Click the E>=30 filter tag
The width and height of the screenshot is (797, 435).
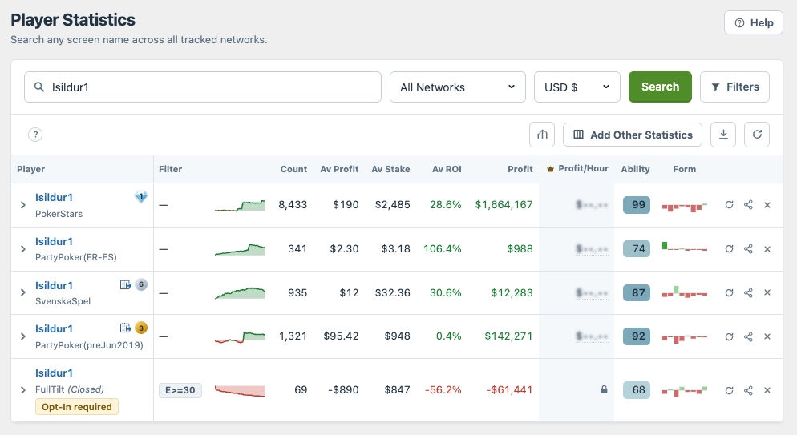coord(180,390)
